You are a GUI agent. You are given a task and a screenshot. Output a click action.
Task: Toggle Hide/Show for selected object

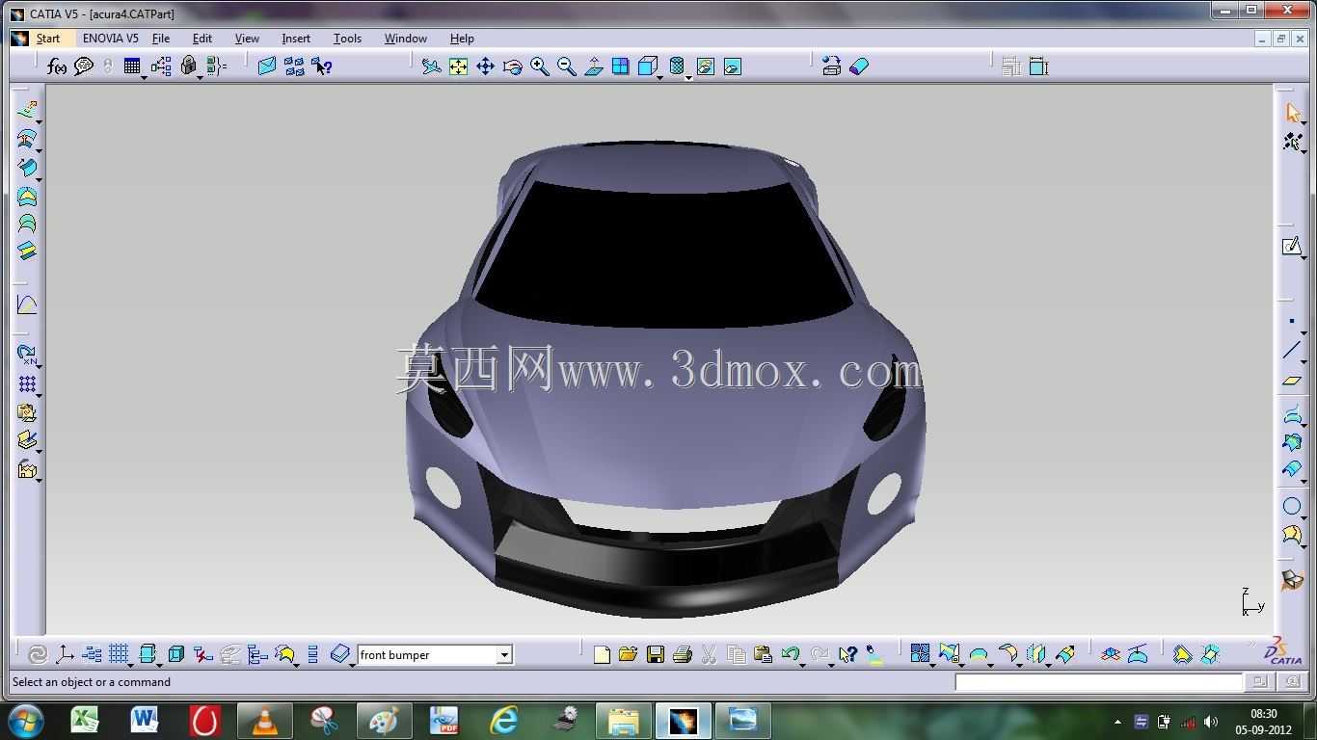[x=706, y=66]
